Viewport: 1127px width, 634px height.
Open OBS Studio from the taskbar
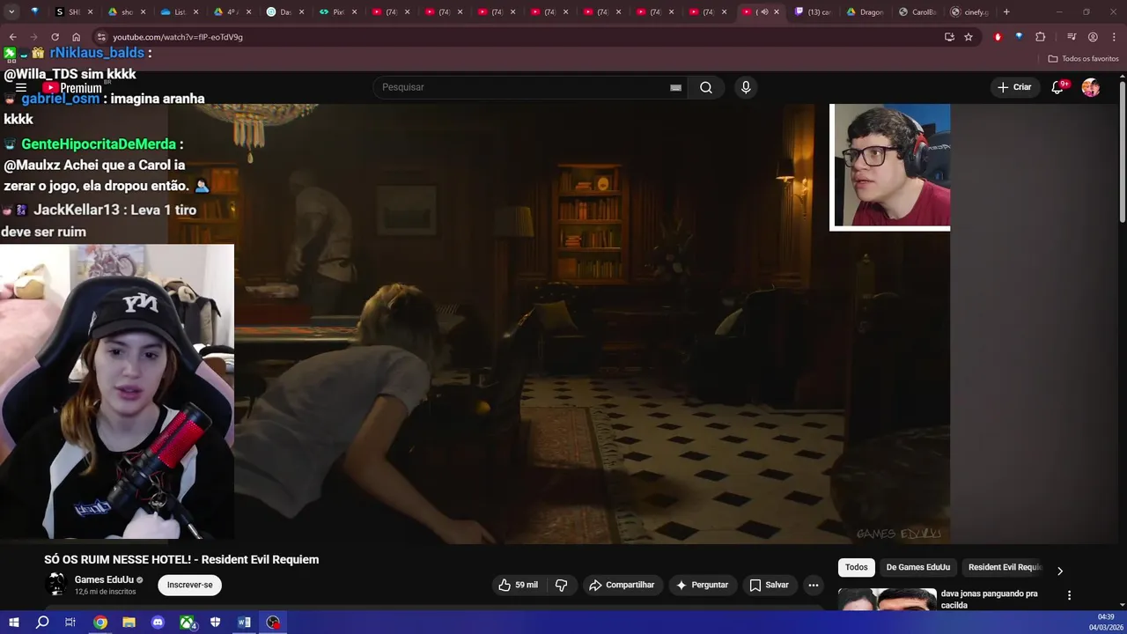pos(274,623)
